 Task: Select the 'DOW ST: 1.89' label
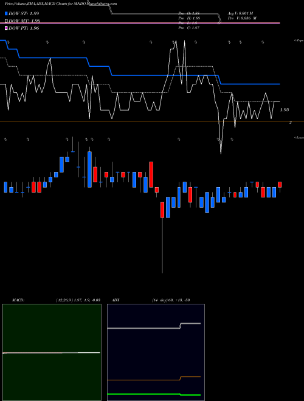point(24,13)
